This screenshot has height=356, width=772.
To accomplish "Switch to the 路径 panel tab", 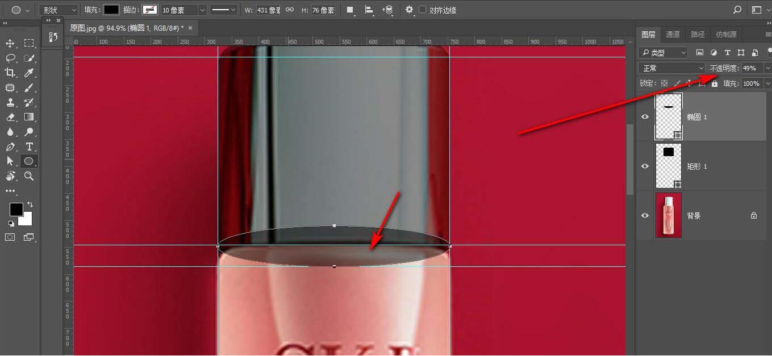I will click(x=698, y=34).
